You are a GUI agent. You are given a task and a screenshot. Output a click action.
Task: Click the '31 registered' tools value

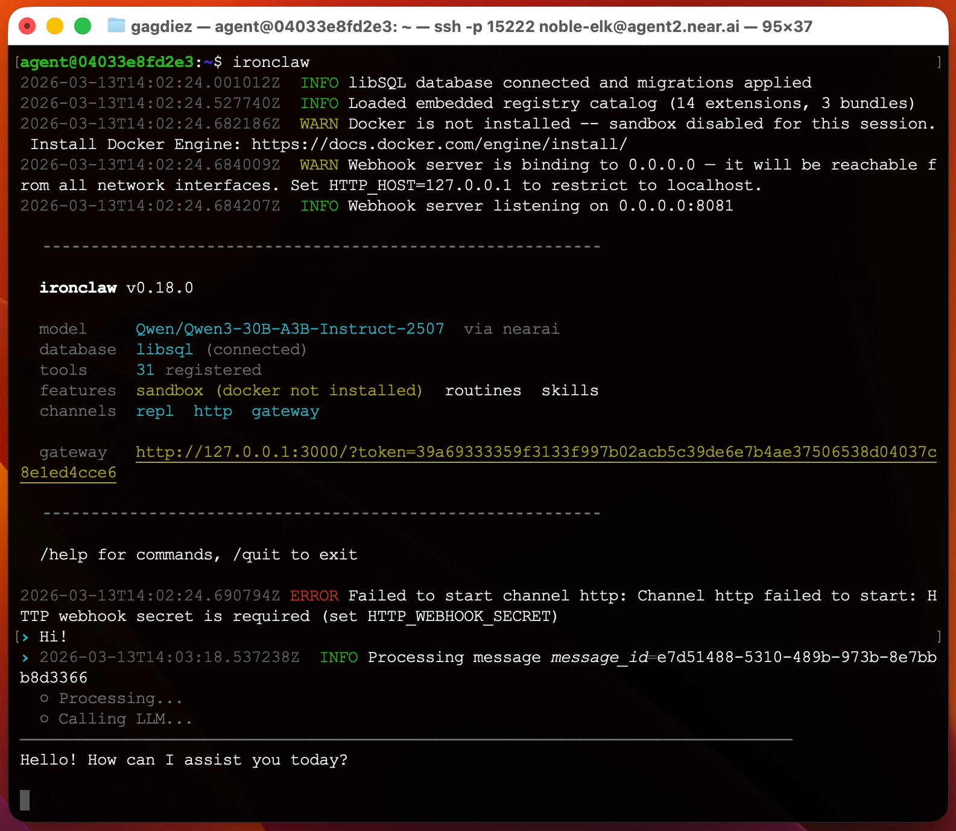(198, 370)
